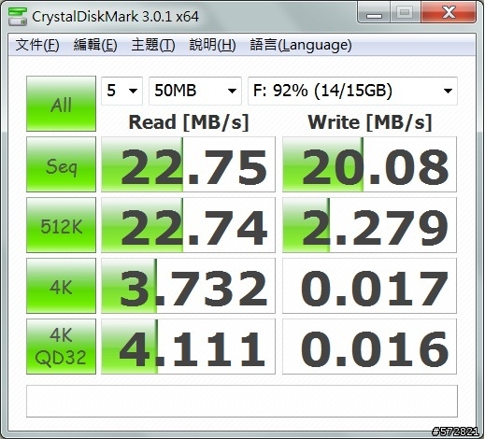Screen dimensions: 485x439
Task: Open the 編輯(E) menu
Action: click(x=95, y=45)
